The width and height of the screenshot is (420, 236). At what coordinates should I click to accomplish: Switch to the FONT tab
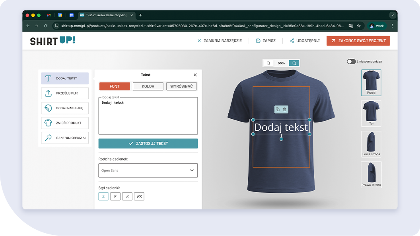click(115, 87)
